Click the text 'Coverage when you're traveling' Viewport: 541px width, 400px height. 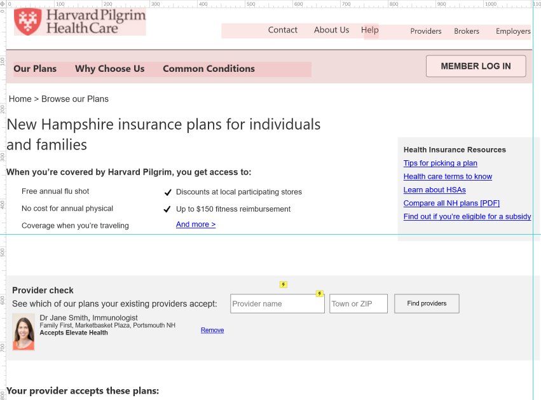pos(75,226)
